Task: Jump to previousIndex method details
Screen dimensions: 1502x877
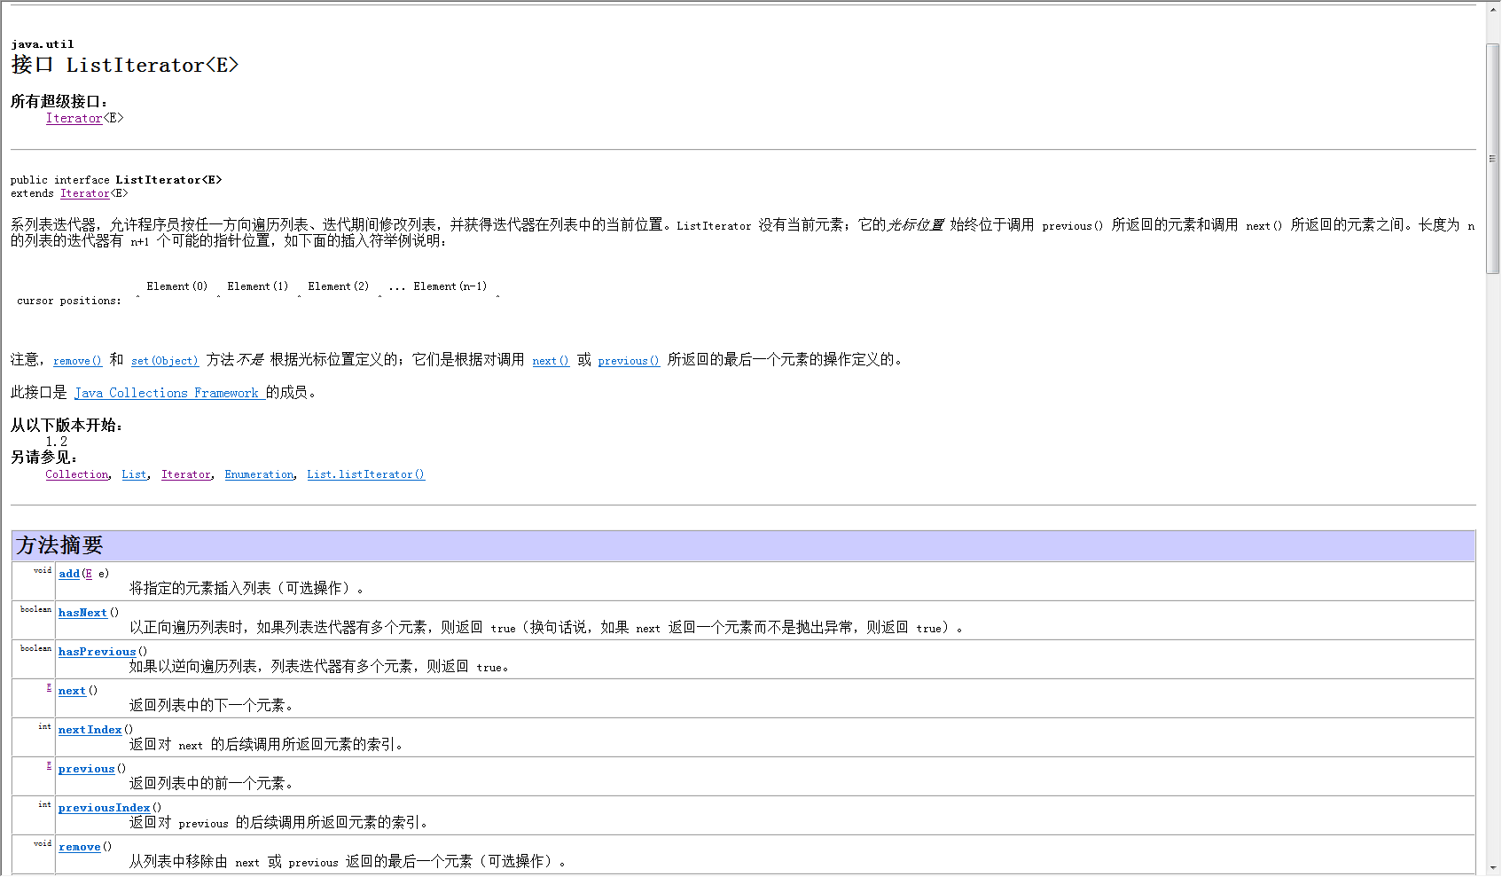Action: tap(104, 808)
